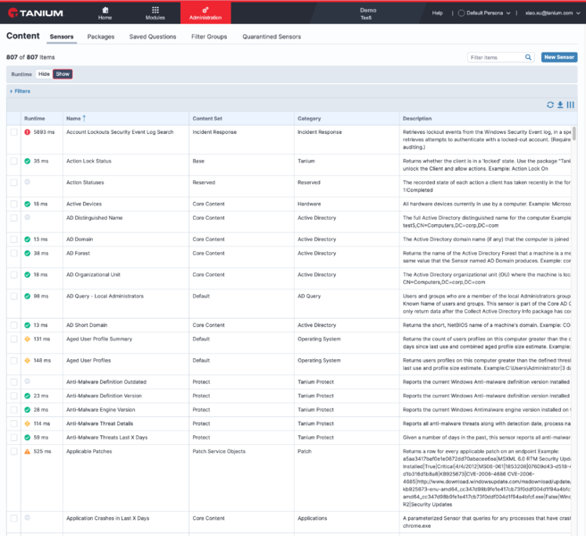Image resolution: width=586 pixels, height=536 pixels.
Task: Click the 525 ms runtime value
Action: pos(42,451)
